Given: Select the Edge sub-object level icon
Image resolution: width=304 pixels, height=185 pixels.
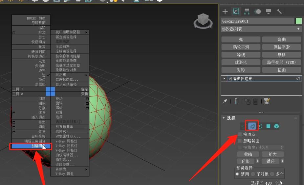Looking at the screenshot, I should tap(252, 126).
